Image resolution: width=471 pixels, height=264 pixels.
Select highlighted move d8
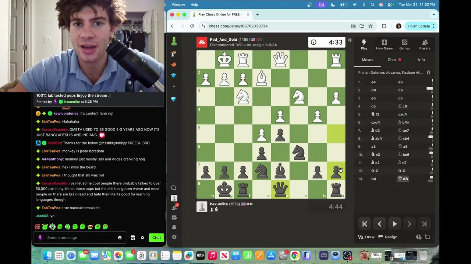403,179
